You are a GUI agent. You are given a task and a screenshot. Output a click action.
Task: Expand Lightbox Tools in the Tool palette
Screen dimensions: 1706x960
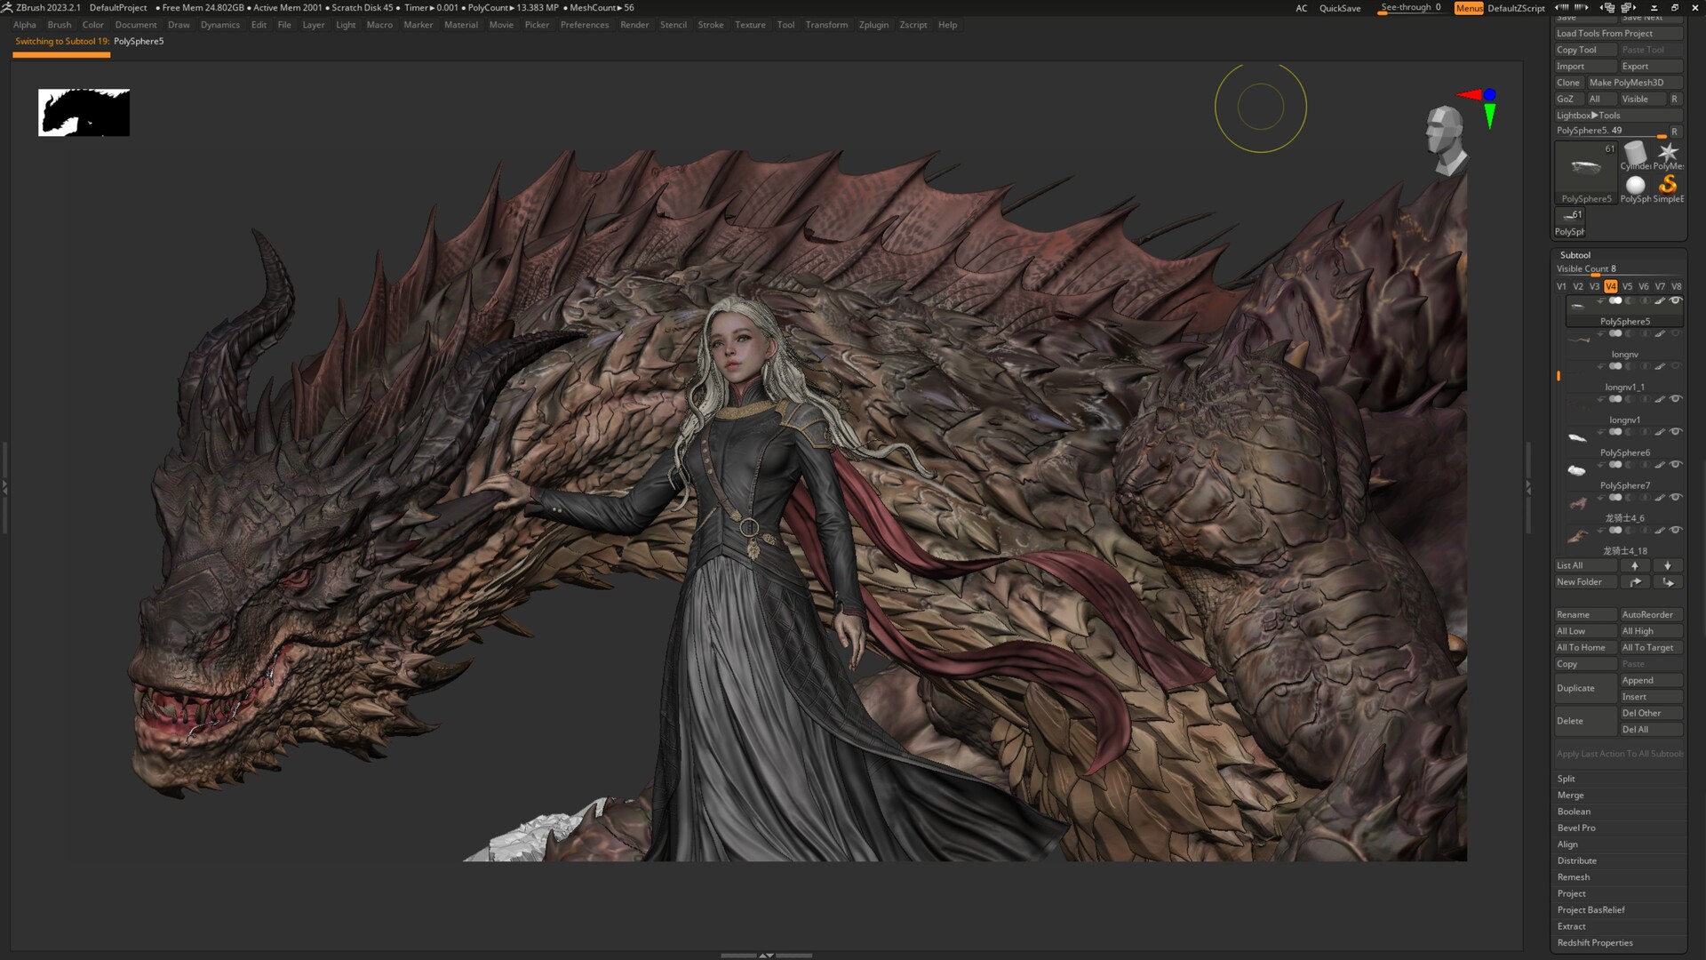(1590, 115)
